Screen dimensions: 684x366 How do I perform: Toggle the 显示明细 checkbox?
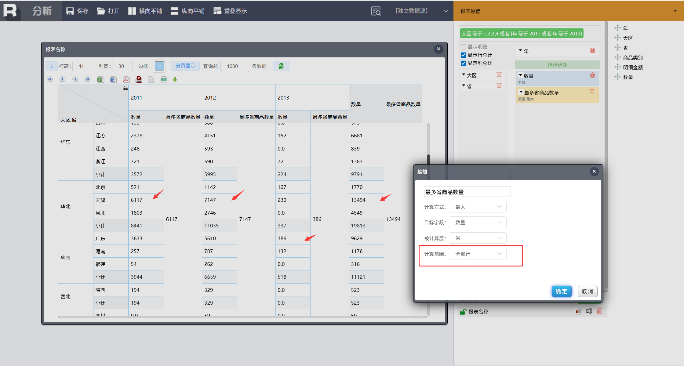pos(463,47)
